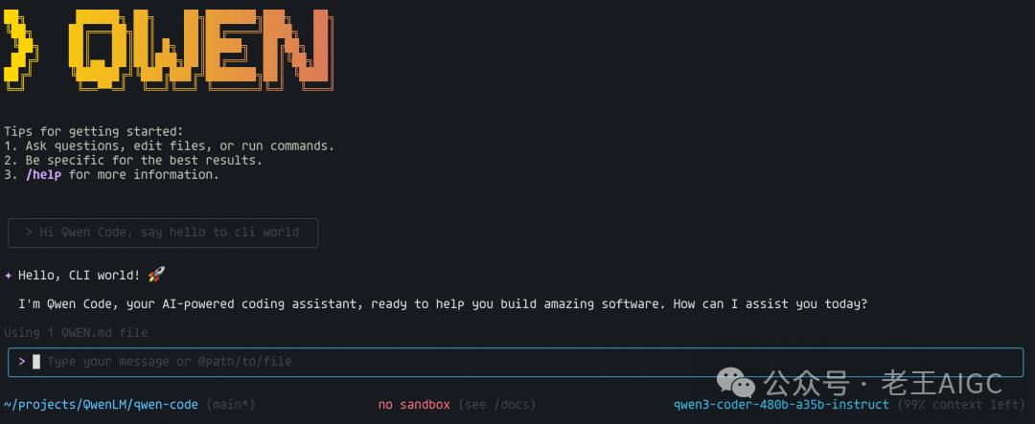Click the QWEN ASCII art logo
The image size is (1035, 424).
(169, 50)
